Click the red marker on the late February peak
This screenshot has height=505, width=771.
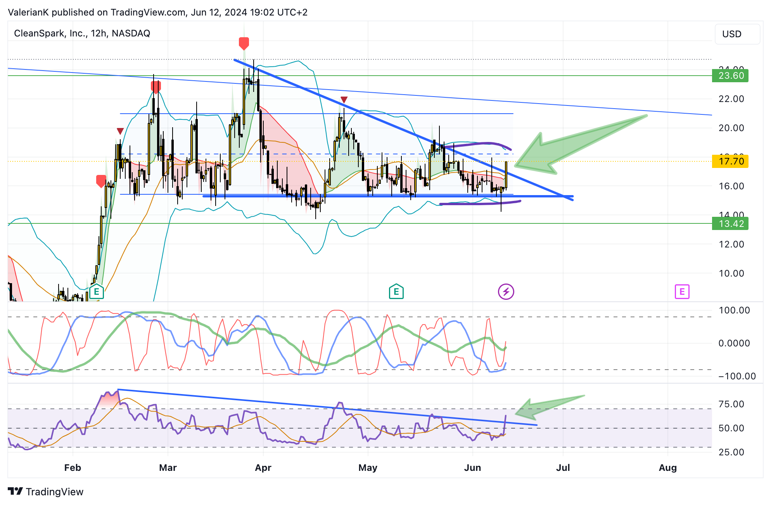coord(156,87)
